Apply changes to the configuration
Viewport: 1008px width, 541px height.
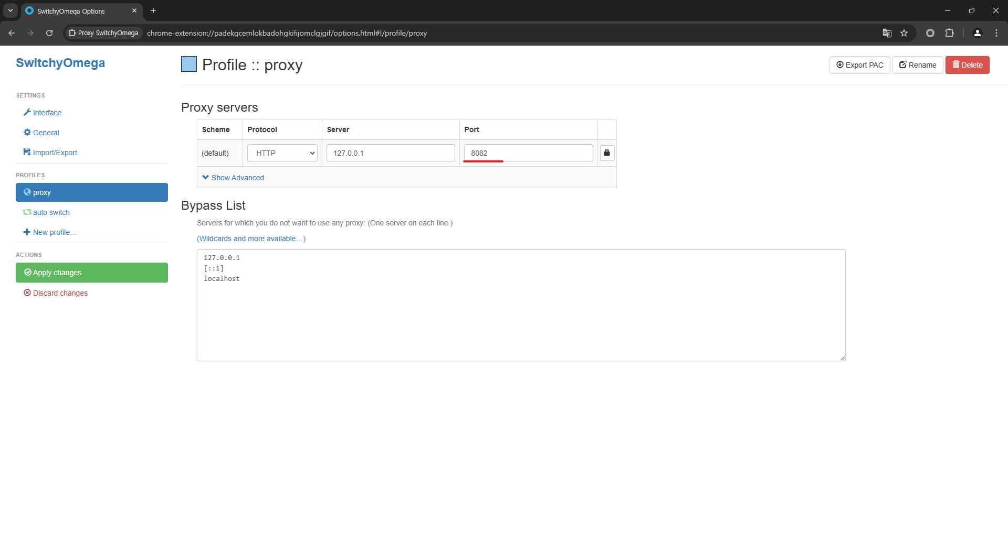pyautogui.click(x=92, y=273)
